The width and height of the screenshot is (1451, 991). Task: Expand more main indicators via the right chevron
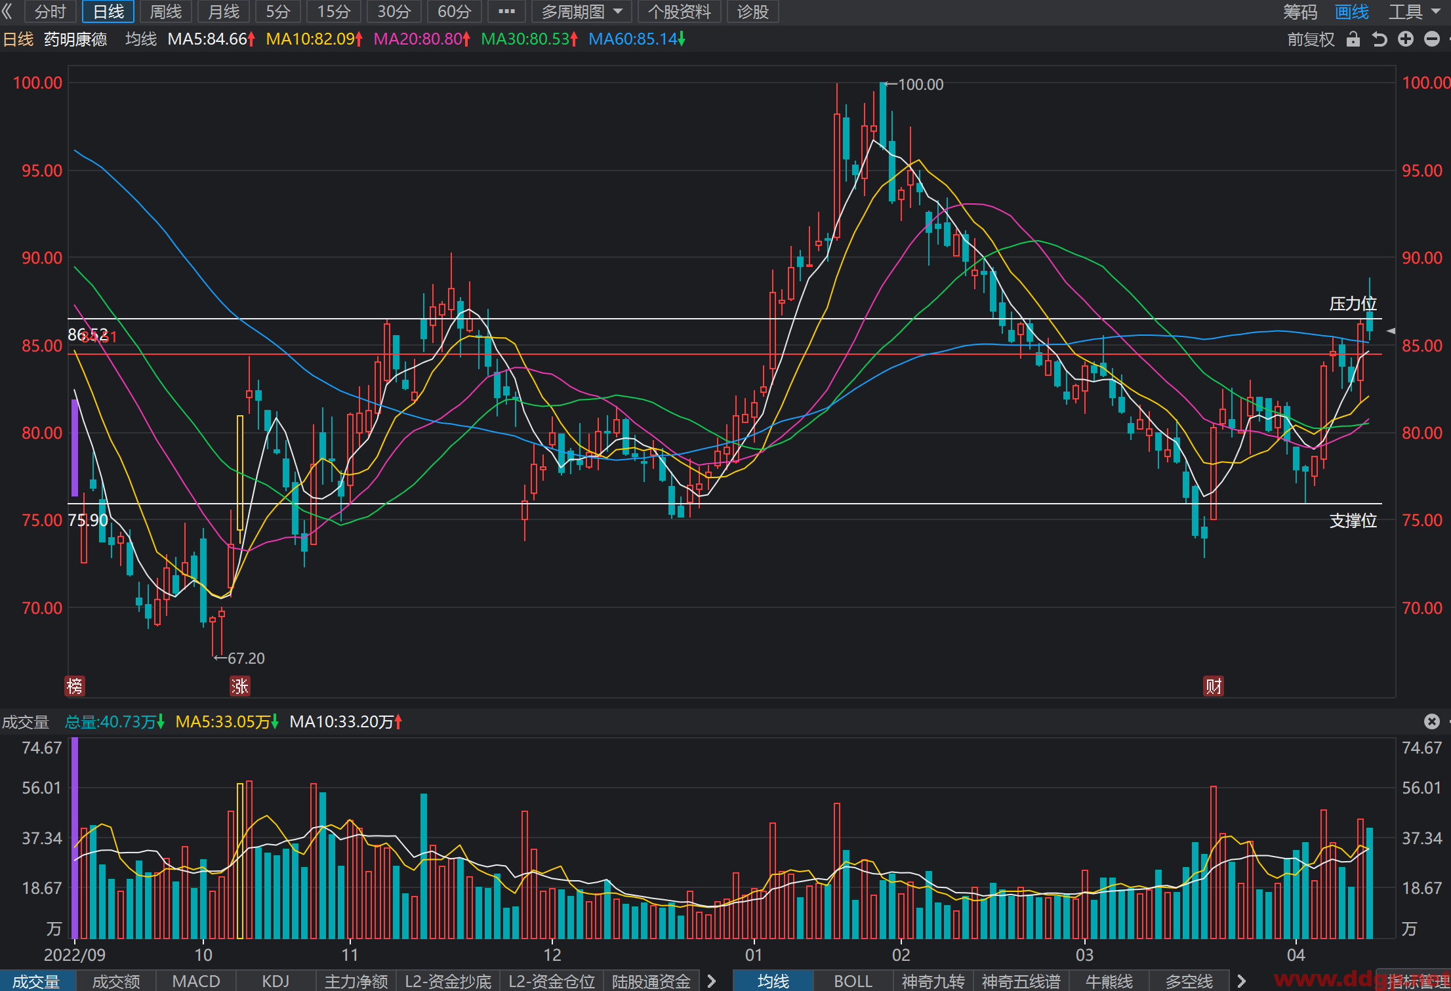(1241, 981)
